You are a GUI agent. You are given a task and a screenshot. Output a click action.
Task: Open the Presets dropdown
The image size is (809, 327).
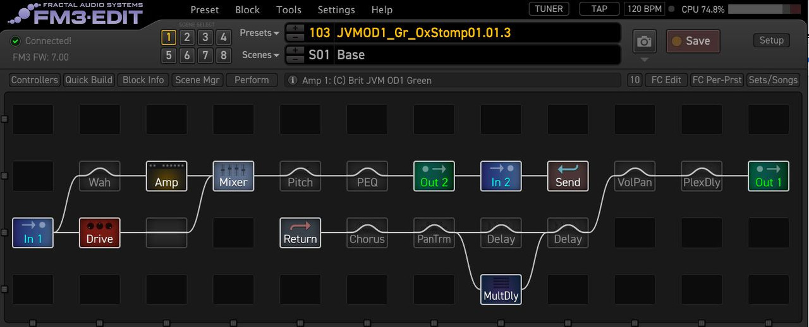(260, 33)
